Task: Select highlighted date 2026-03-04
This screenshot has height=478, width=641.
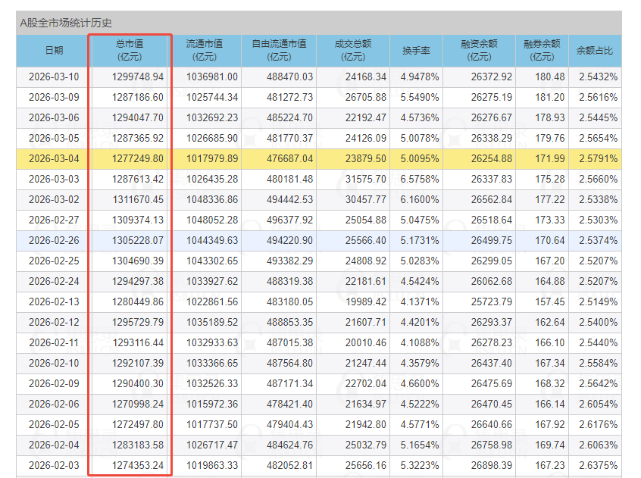Action: pos(54,158)
